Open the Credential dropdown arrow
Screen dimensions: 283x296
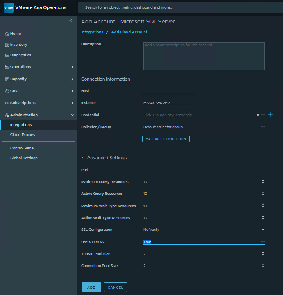click(263, 115)
